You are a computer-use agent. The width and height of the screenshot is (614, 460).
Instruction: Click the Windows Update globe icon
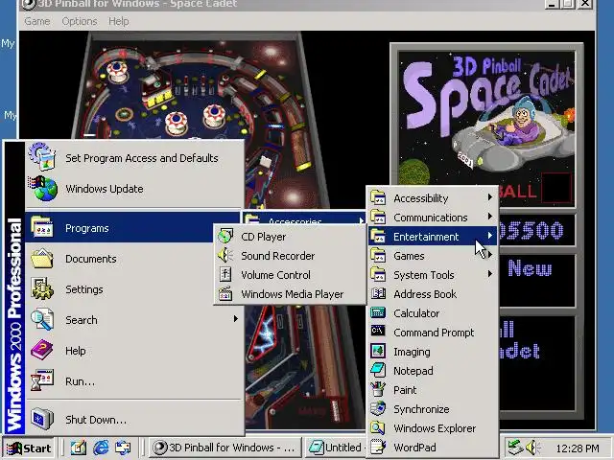pos(42,189)
